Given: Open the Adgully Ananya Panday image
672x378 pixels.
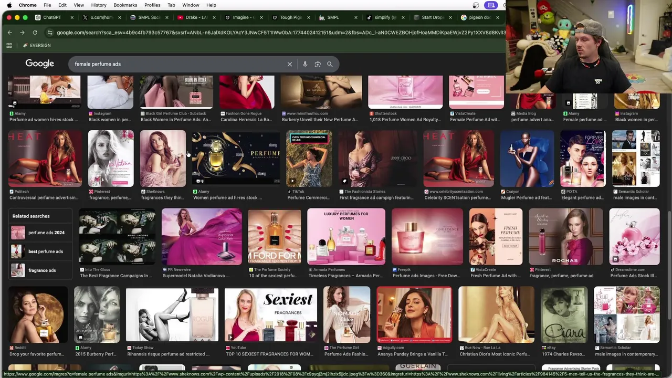Looking at the screenshot, I should coord(414,314).
